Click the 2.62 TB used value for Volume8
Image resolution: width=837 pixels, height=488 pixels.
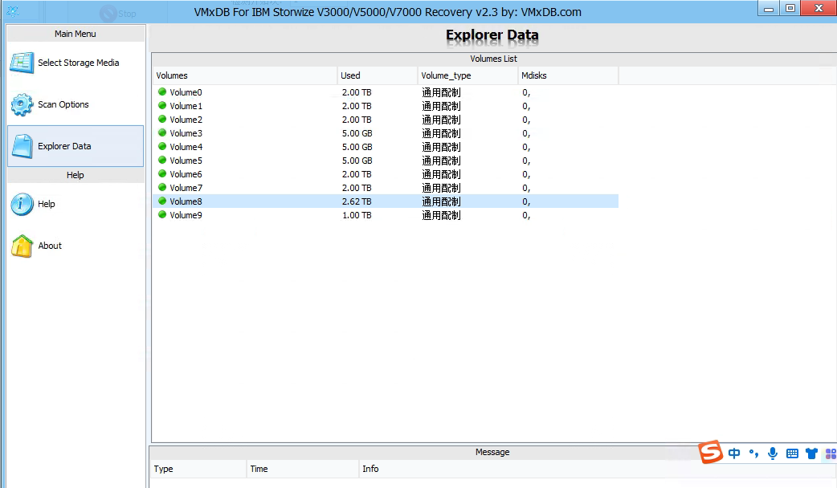[357, 201]
